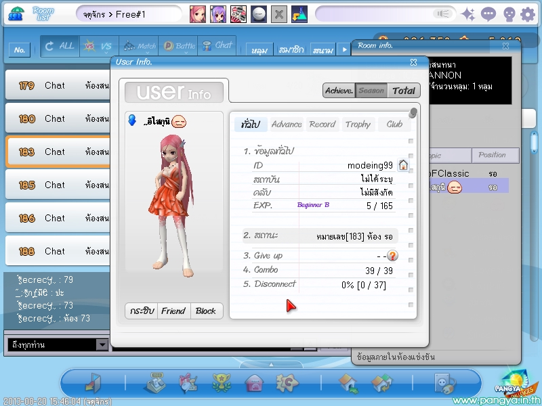Click the power plug mouse icon
The height and width of the screenshot is (406, 542).
point(445,383)
